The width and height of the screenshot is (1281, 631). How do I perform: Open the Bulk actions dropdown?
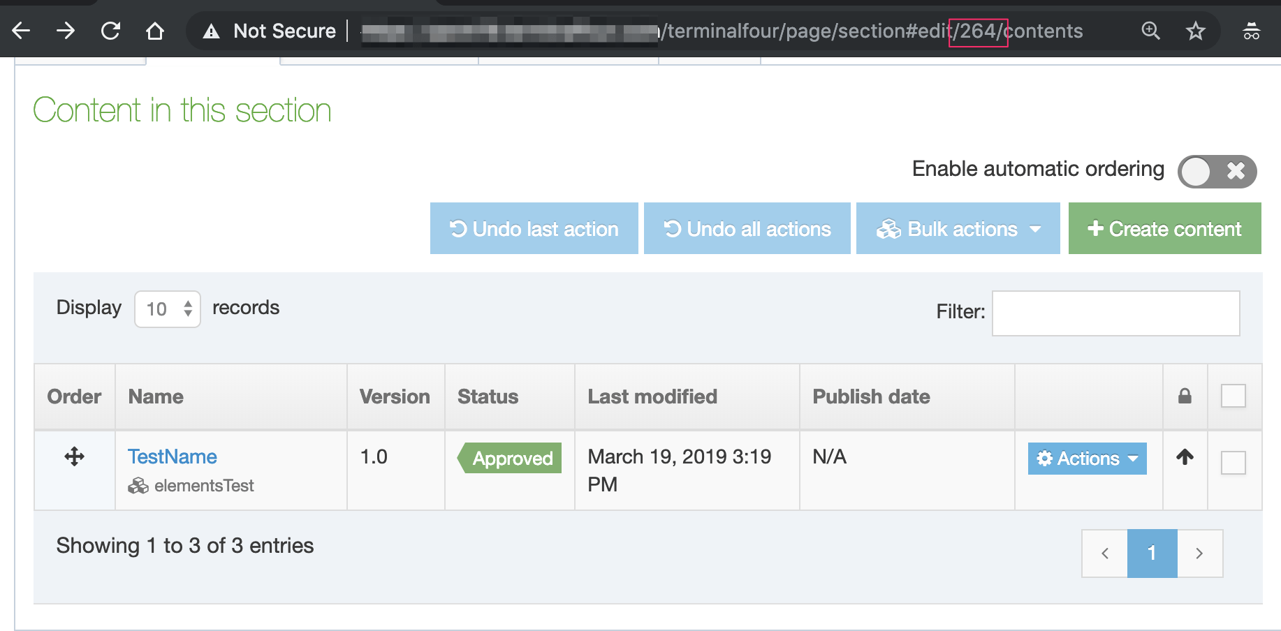(958, 229)
